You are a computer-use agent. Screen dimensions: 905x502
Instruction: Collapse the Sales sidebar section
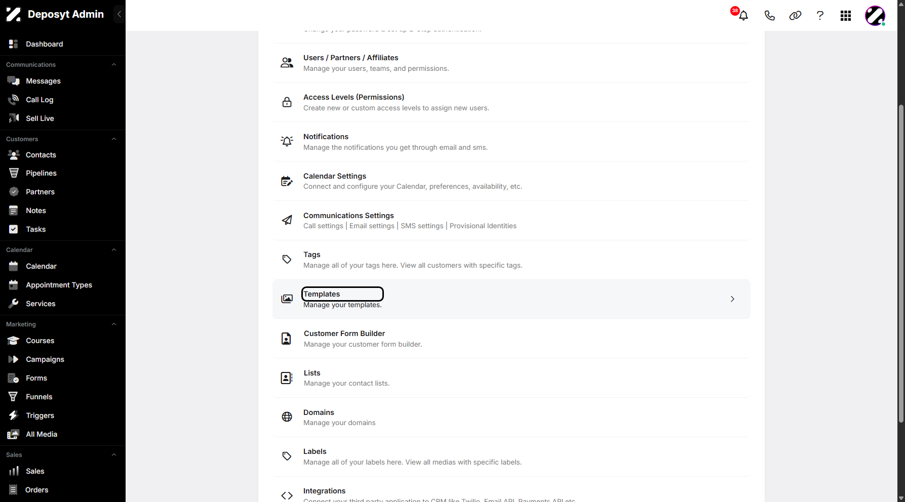coord(114,455)
